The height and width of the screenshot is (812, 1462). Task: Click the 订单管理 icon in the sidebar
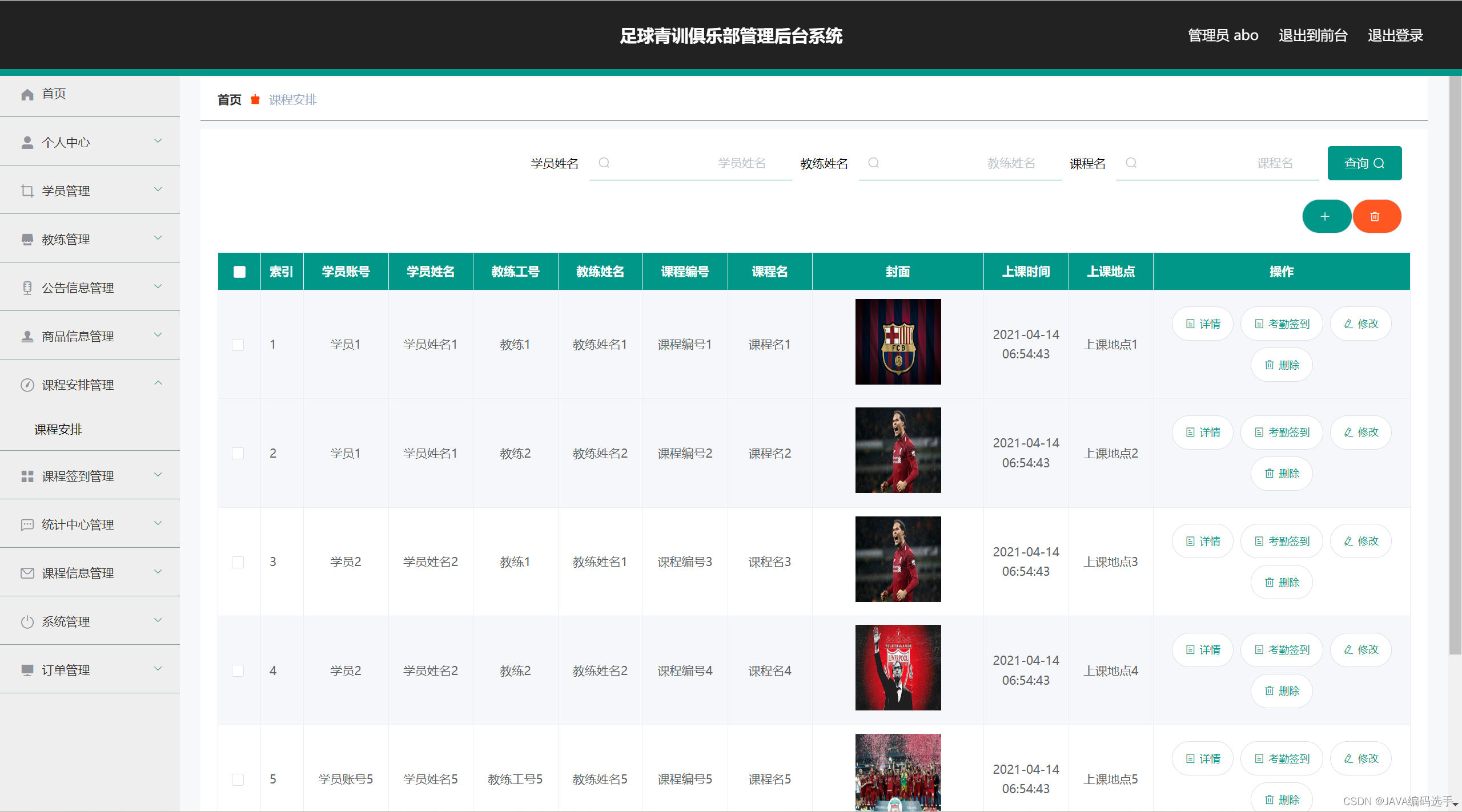tap(27, 669)
